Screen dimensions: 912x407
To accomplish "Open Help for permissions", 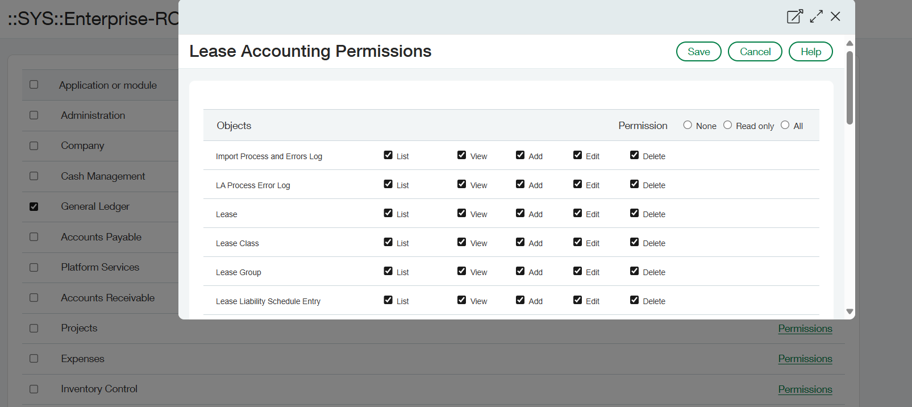I will pos(810,52).
